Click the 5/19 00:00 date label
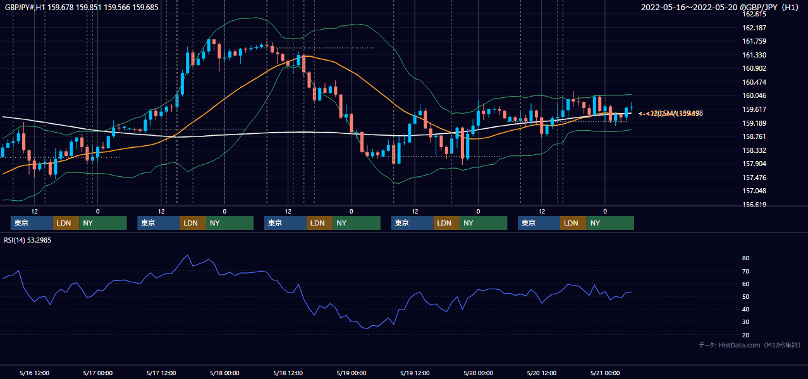The width and height of the screenshot is (808, 379). pos(352,373)
